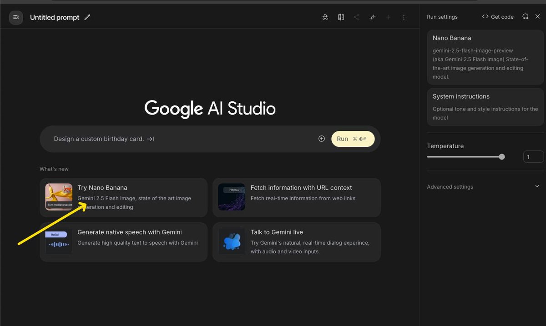Click the collapse arrows icon in toolbar

click(372, 17)
